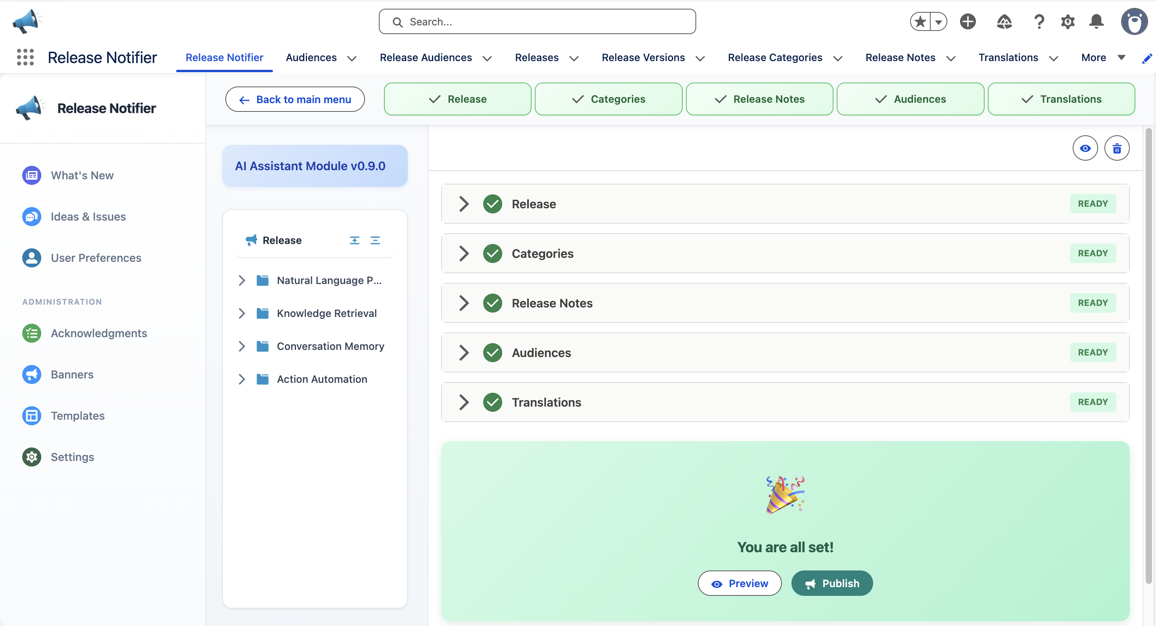
Task: Open the What's New section
Action: click(x=82, y=175)
